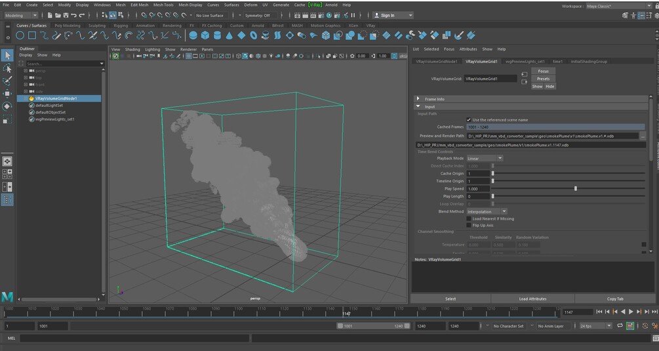The image size is (659, 351).
Task: Click the NURBS square shelf icon
Action: 33,35
